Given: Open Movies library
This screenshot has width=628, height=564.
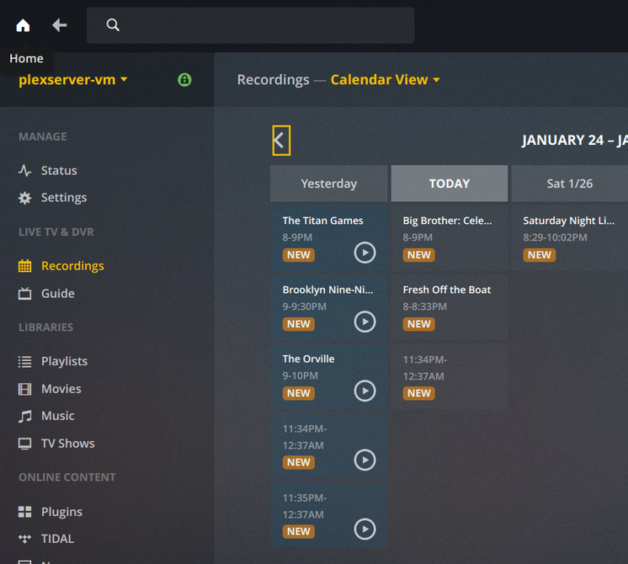Looking at the screenshot, I should tap(61, 389).
